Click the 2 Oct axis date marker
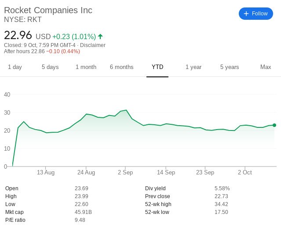The width and height of the screenshot is (281, 228). point(245,172)
